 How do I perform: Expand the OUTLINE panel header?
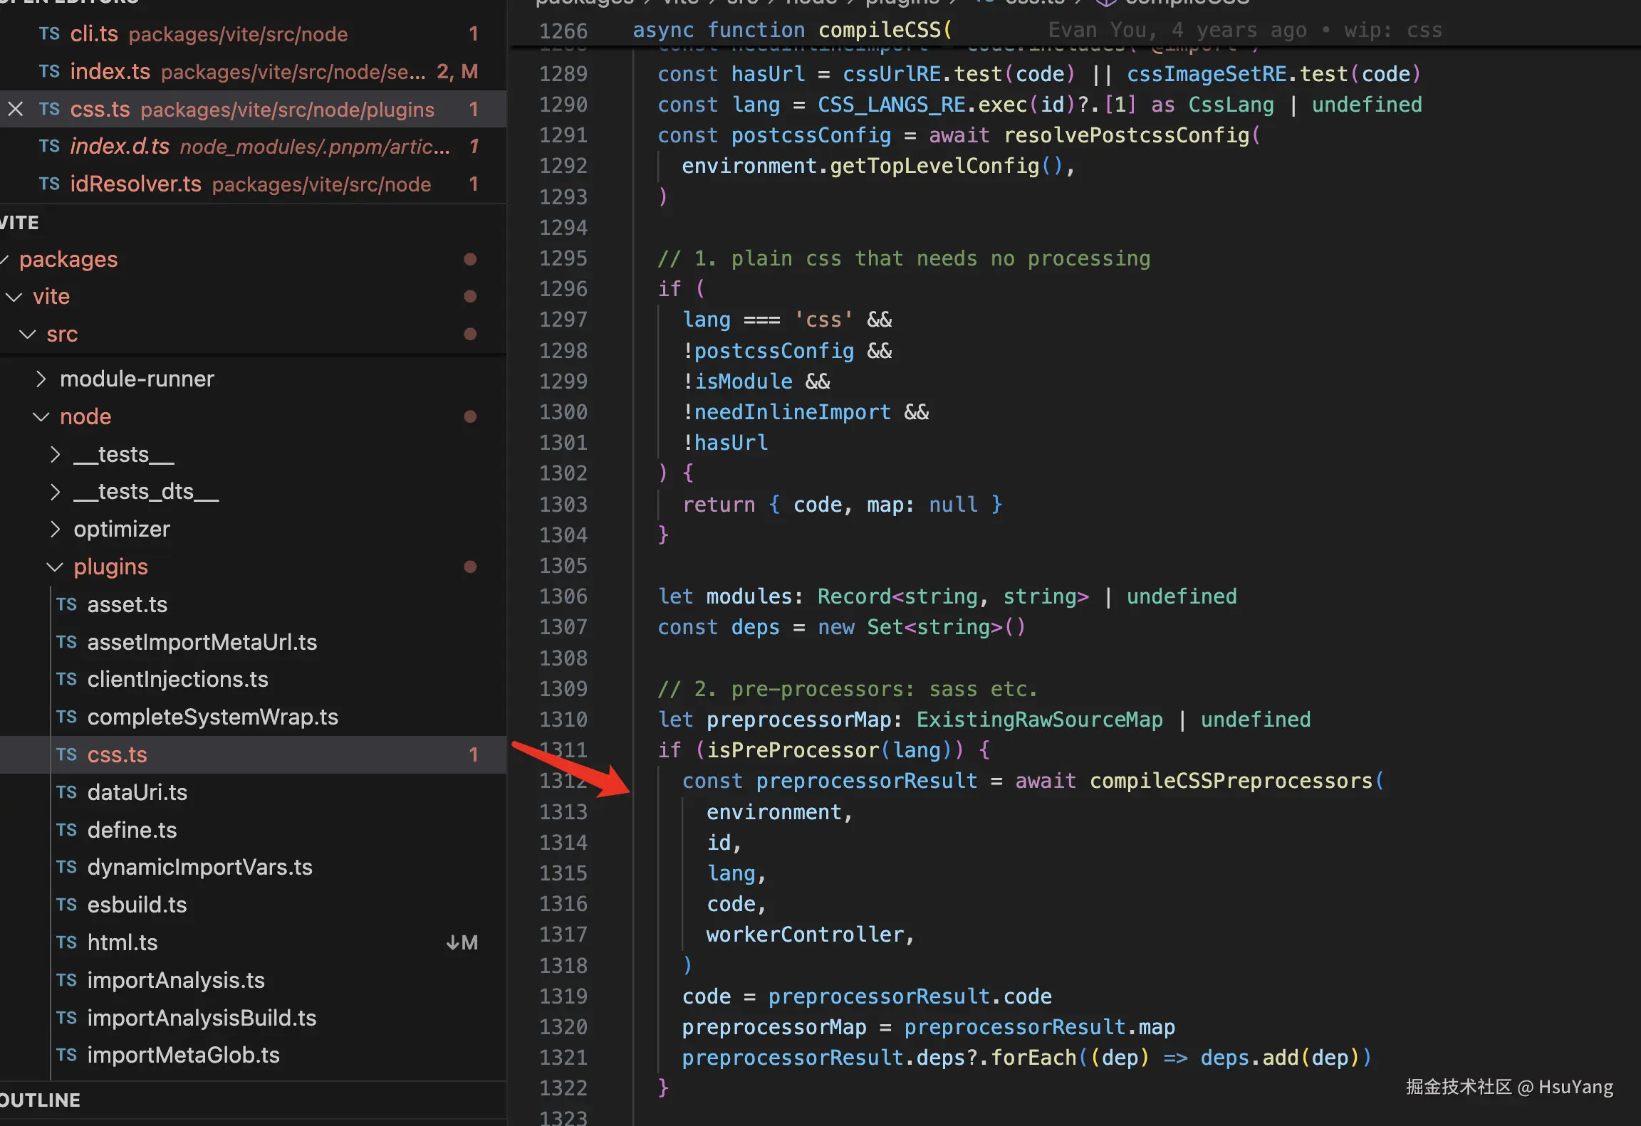tap(40, 1100)
